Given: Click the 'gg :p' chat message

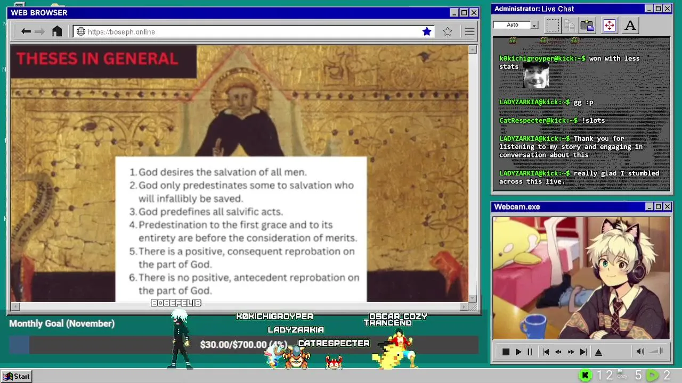Looking at the screenshot, I should pos(583,102).
